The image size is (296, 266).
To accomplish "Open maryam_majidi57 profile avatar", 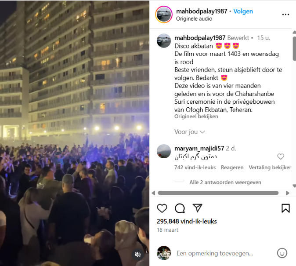I will point(164,151).
